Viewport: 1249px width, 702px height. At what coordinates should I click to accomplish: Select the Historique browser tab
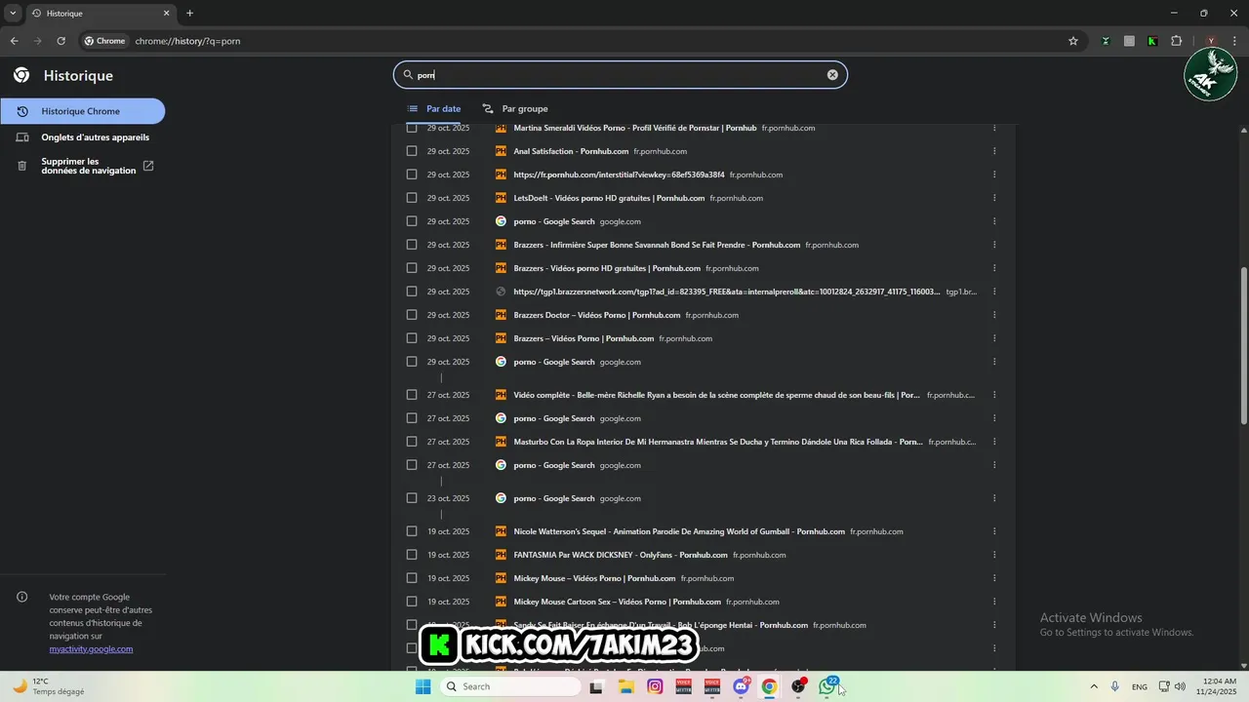[101, 13]
